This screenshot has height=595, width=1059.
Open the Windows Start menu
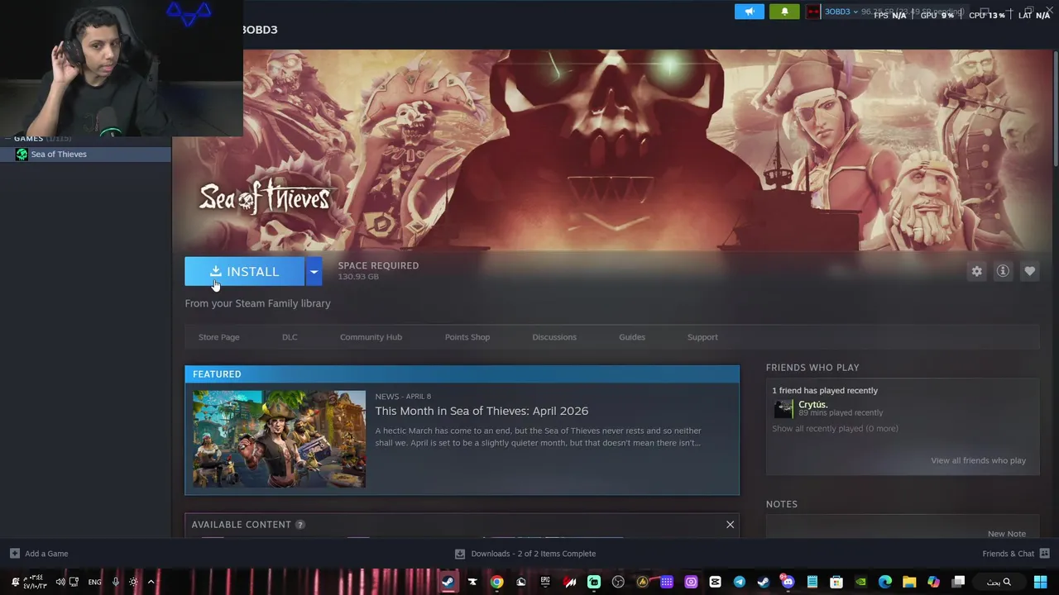tap(1040, 583)
